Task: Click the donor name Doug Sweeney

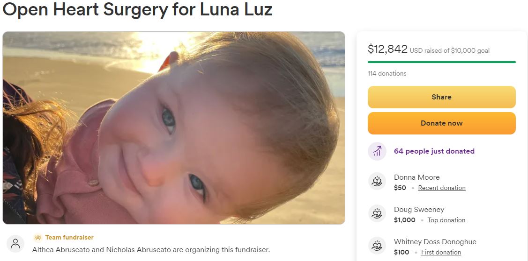Action: coord(419,210)
